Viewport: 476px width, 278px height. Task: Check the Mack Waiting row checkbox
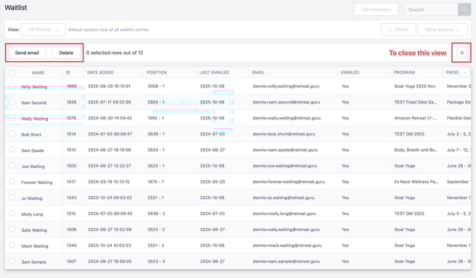click(12, 245)
